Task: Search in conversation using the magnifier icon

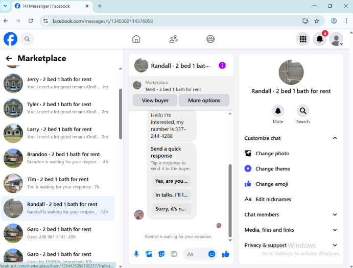Action: point(303,111)
